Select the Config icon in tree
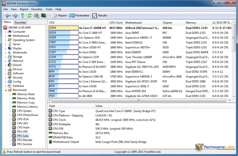Viewport: 238px width, 156px height. coord(10,82)
